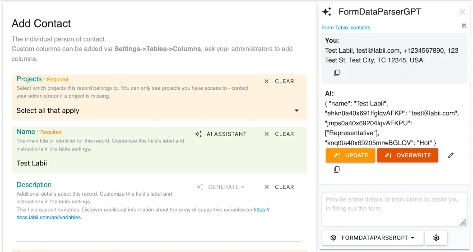Follow the docs.labii.com variables link
This screenshot has width=473, height=252.
(49, 217)
